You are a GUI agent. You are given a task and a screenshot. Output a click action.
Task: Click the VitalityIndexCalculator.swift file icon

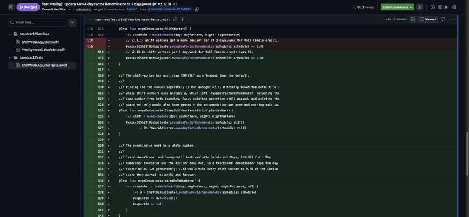coord(17,50)
